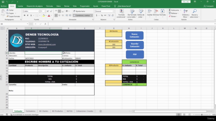Apply currency $ accounting format

(x=97, y=15)
